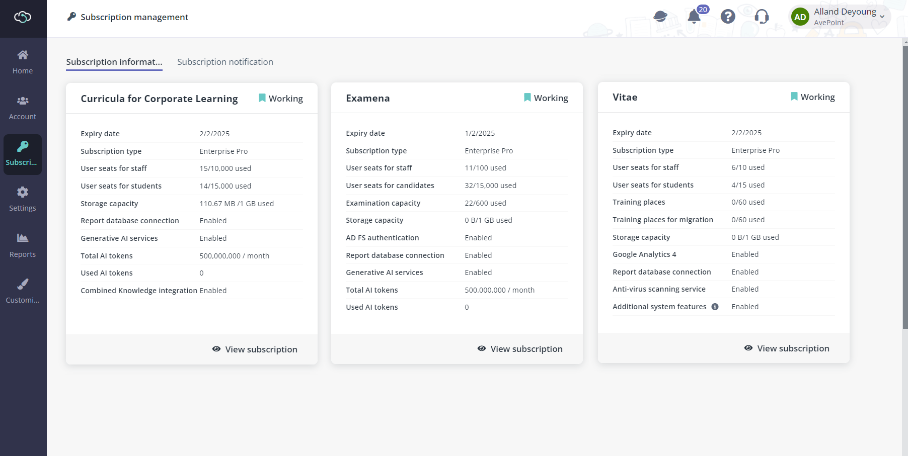Click the Examena card title
908x456 pixels.
pos(368,98)
